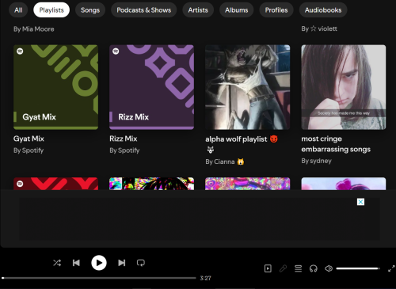Open the partially visible red mix playlist
Screen dimensions: 396x289
click(55, 184)
